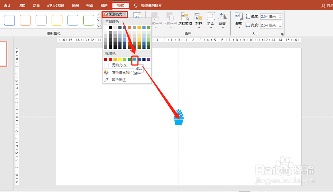Click the 共享 share person icon
This screenshot has width=333, height=192.
323,6
